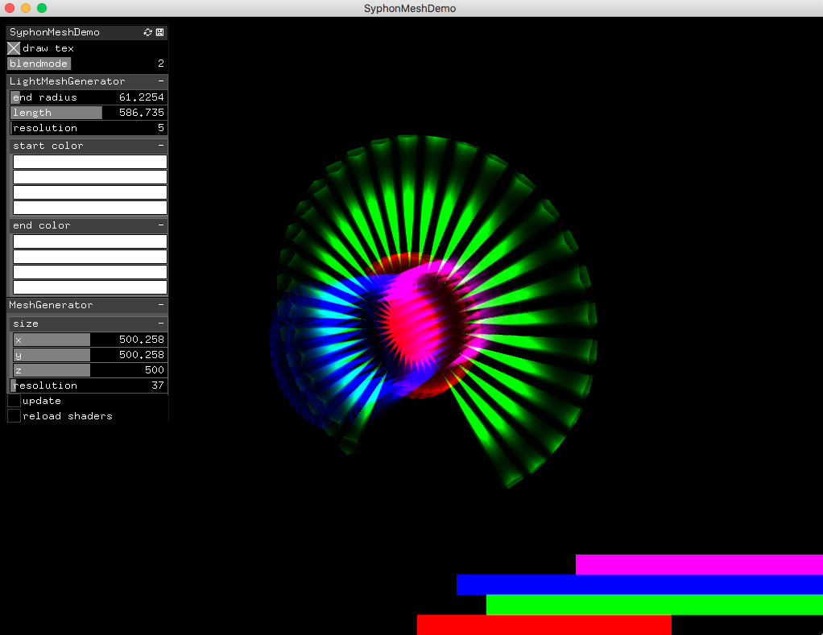Click the refresh/reload icon in the SyphonMeshDemo header

[147, 32]
